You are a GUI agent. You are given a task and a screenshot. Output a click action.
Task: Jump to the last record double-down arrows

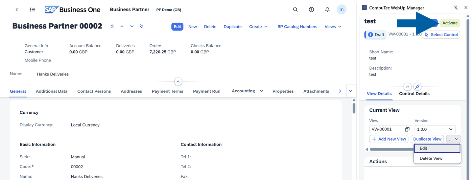(x=142, y=26)
